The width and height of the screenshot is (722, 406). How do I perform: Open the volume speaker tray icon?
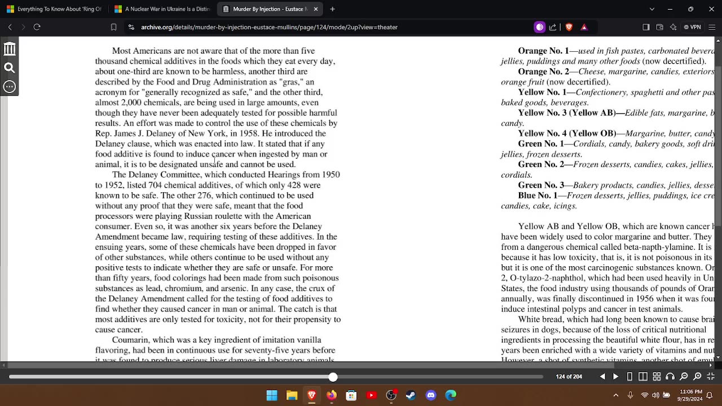tap(655, 395)
